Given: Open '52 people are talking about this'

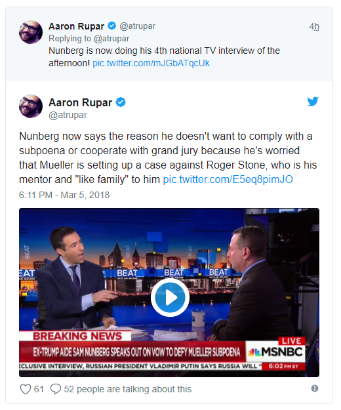Looking at the screenshot, I should [128, 389].
